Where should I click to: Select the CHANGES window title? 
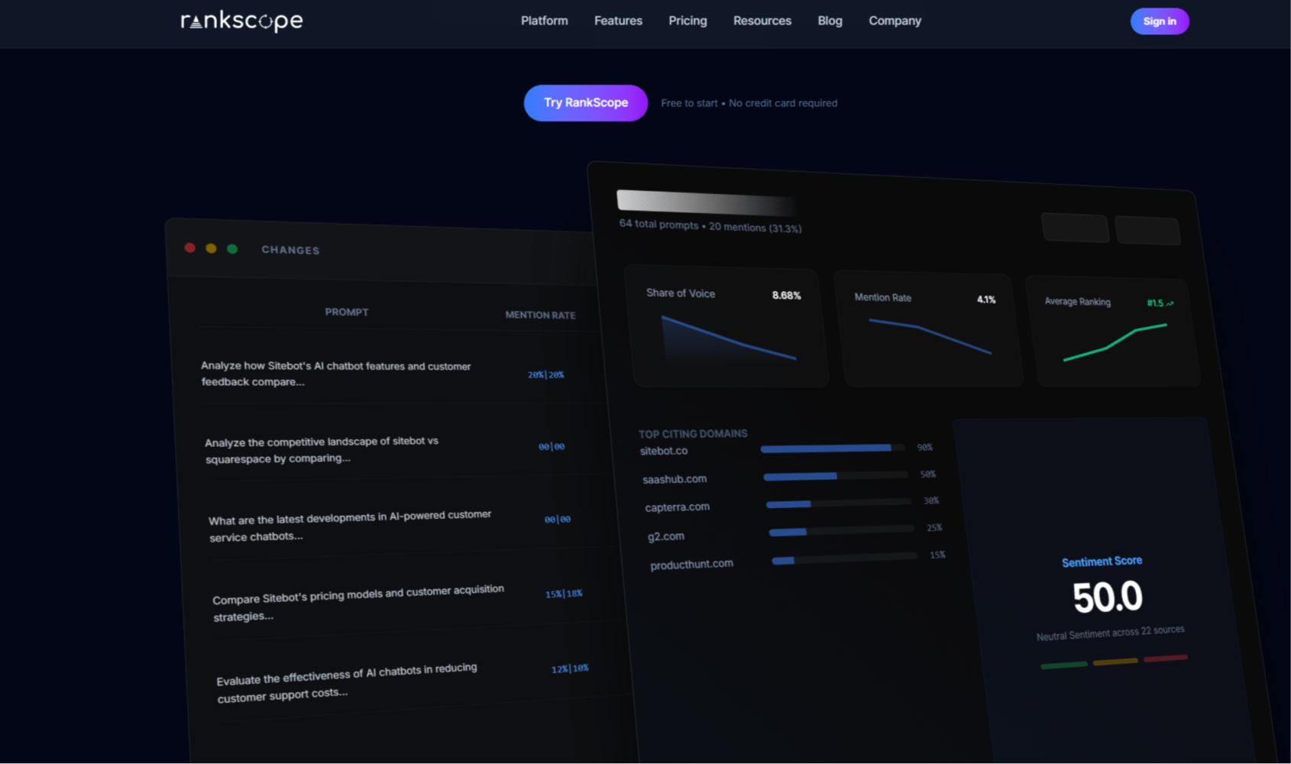coord(290,250)
